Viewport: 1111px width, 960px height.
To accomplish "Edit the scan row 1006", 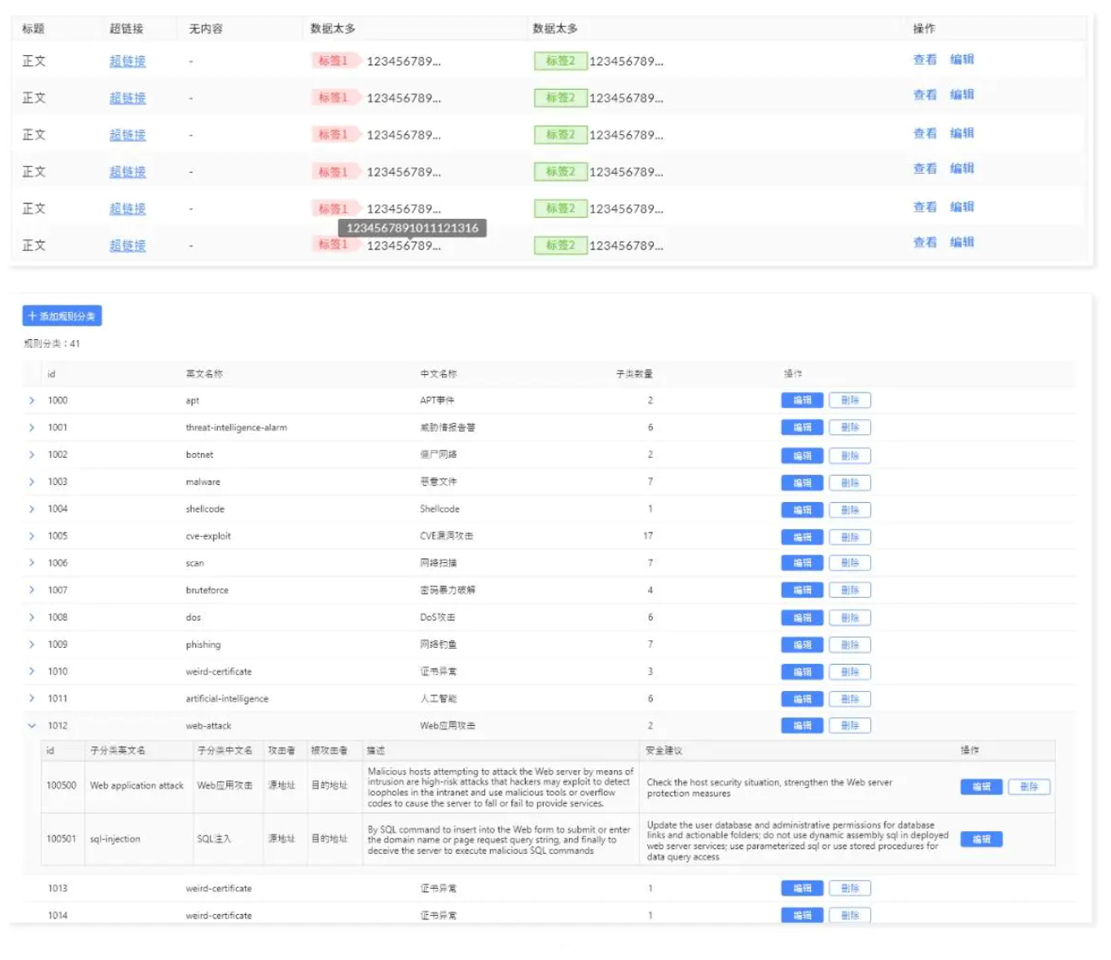I will 802,563.
